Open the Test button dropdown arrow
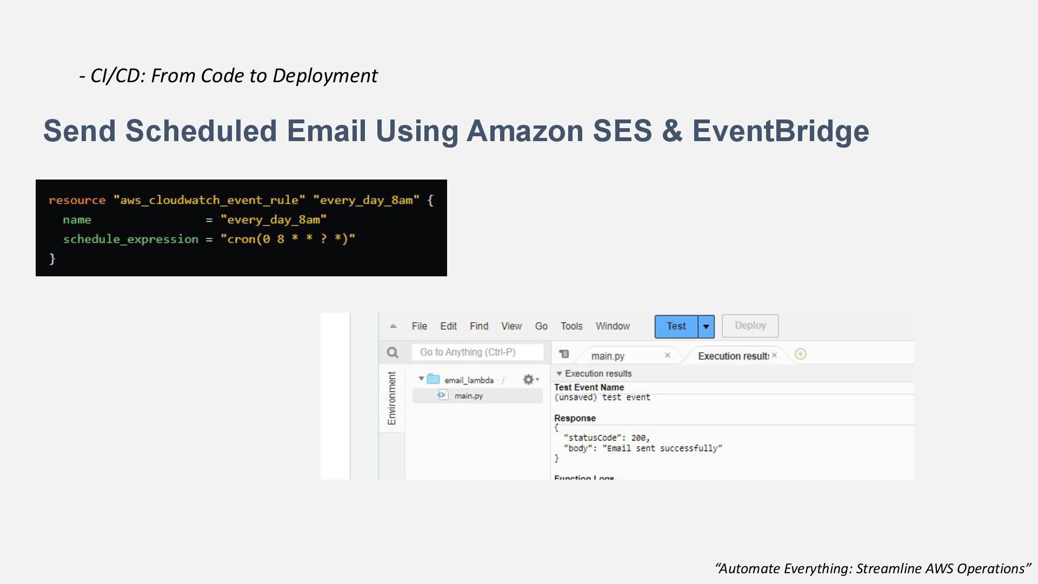Image resolution: width=1038 pixels, height=584 pixels. 706,327
